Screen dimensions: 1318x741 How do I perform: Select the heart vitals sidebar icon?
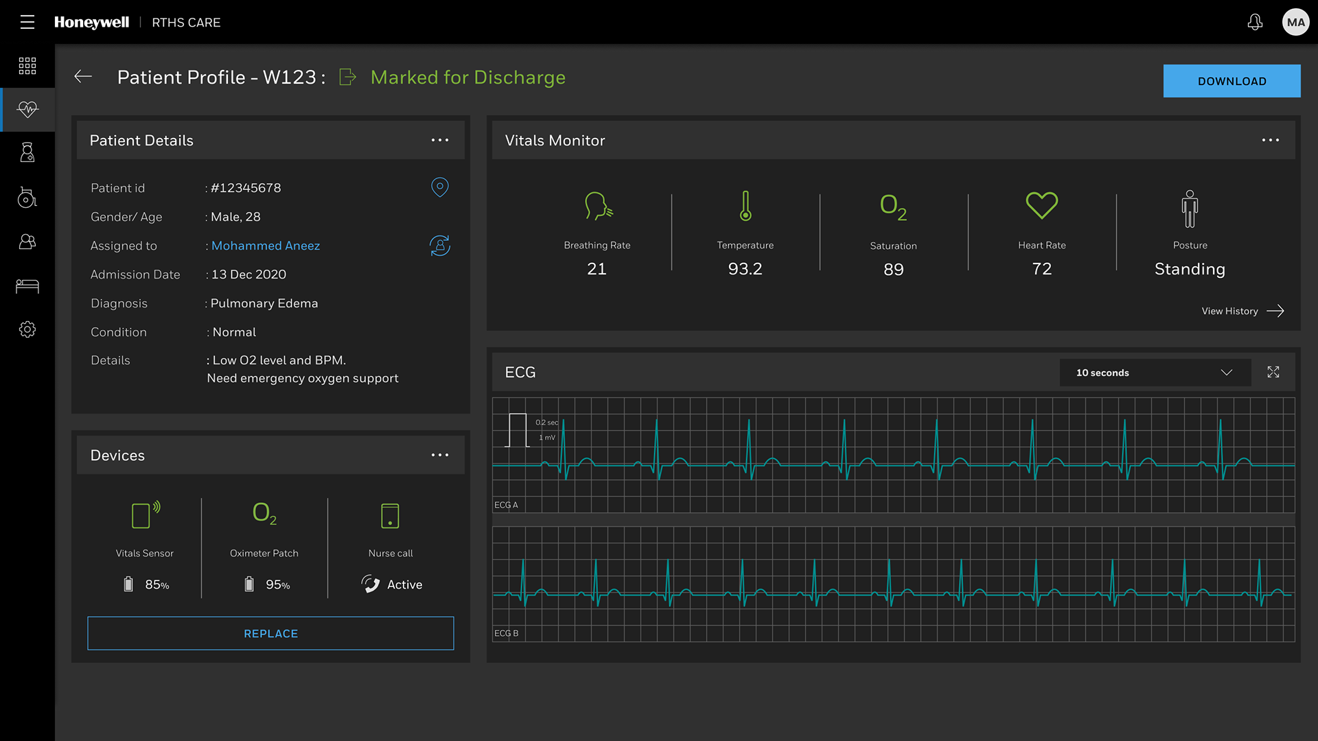tap(27, 109)
